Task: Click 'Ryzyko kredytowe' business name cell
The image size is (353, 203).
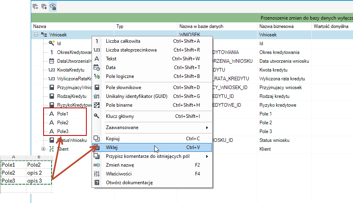Action: pyautogui.click(x=278, y=105)
